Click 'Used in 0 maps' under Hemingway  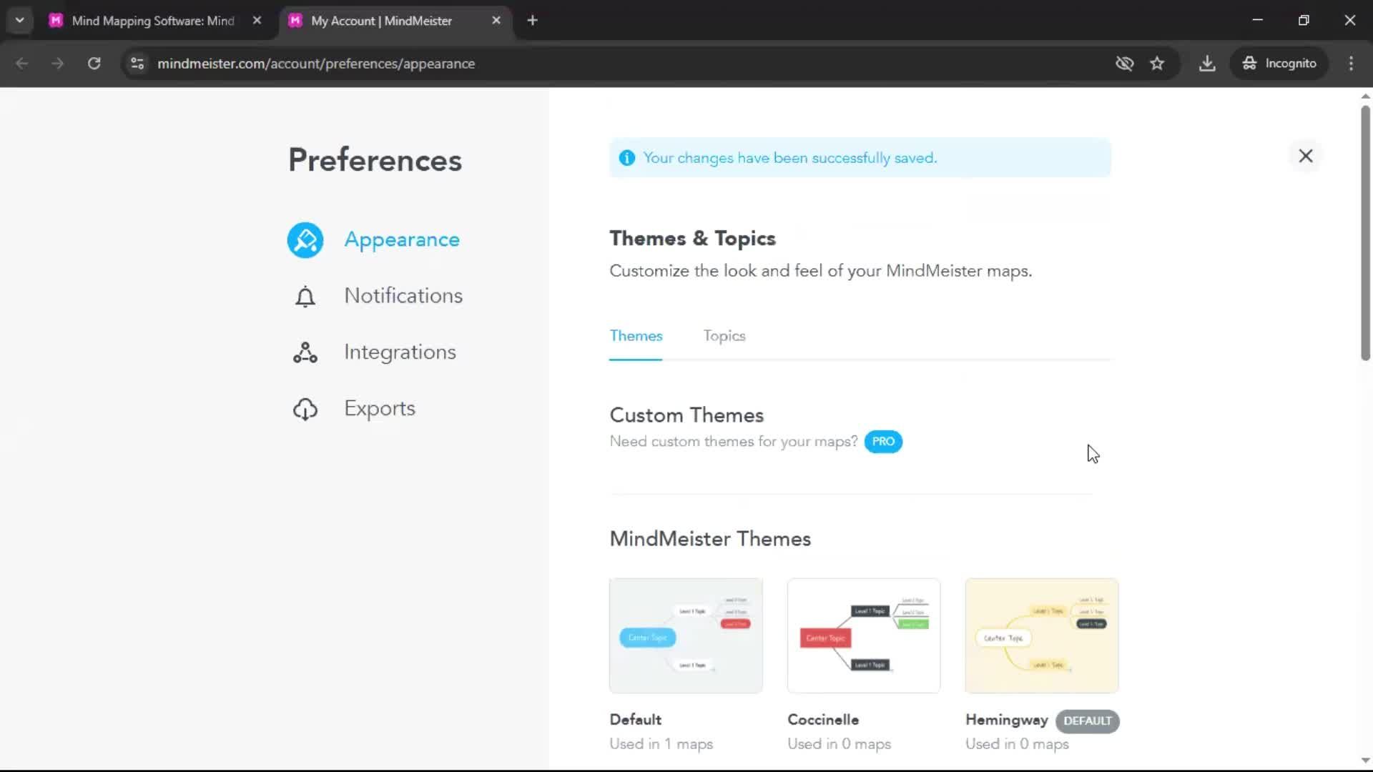[1017, 744]
